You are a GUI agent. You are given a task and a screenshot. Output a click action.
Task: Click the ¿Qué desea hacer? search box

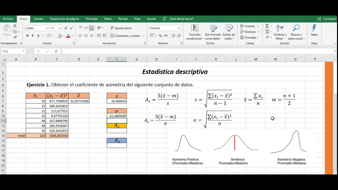pos(181,19)
